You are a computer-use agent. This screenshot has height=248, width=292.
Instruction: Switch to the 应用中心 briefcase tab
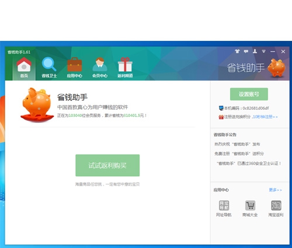point(75,68)
